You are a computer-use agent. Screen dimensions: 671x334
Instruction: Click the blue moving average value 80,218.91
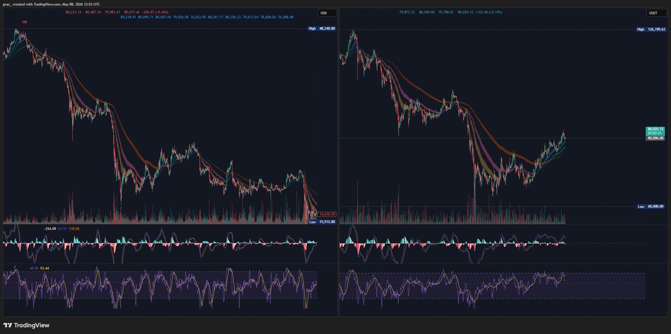129,17
